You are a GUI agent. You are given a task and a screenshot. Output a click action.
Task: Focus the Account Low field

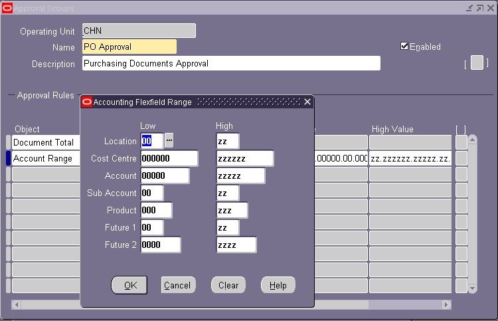(x=165, y=175)
